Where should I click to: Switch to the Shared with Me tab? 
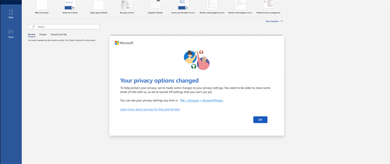58,35
